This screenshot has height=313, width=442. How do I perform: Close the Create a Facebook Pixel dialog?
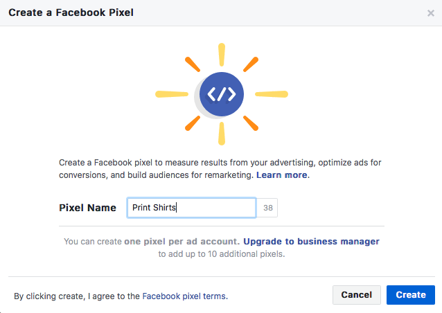430,13
